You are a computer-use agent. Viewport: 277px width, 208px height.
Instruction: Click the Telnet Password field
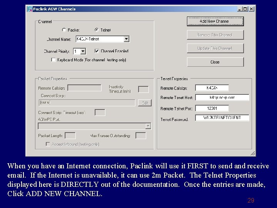coord(222,118)
